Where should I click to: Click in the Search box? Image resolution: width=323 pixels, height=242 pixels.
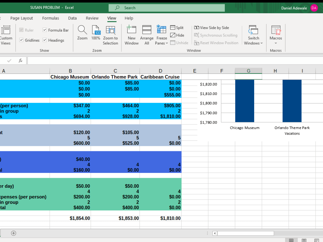(167, 8)
